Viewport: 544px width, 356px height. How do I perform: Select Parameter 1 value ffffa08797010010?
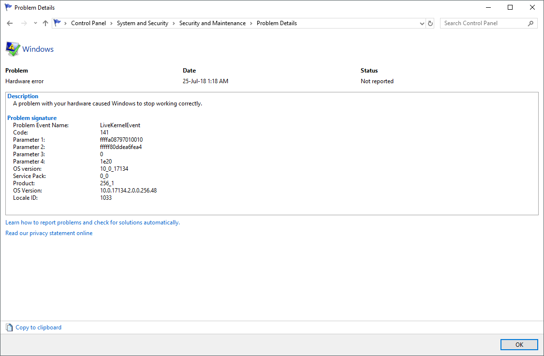point(121,140)
